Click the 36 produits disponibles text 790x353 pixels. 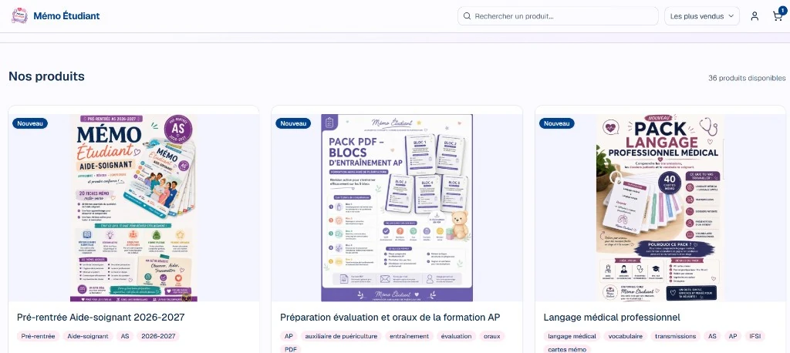[747, 78]
